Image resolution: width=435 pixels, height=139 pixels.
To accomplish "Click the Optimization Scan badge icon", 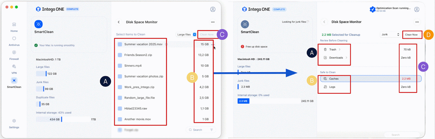I will tap(372, 9).
